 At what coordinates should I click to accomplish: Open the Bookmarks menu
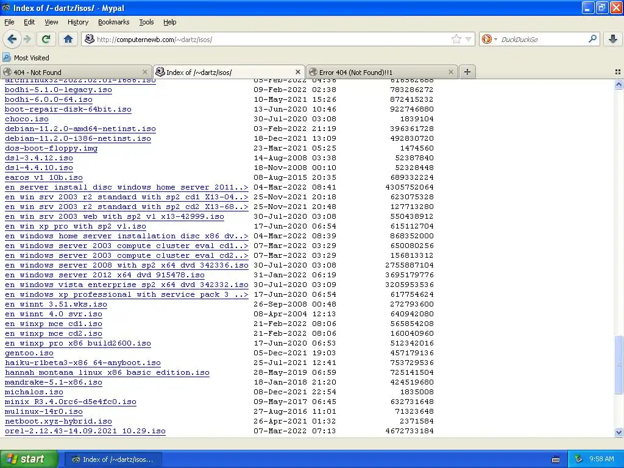pos(113,22)
